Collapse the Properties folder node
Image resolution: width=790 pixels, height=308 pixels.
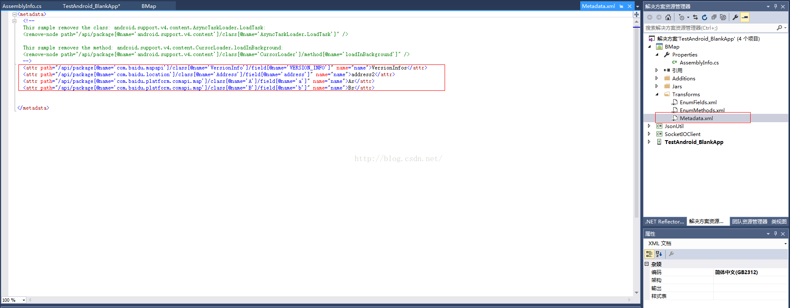[x=657, y=54]
